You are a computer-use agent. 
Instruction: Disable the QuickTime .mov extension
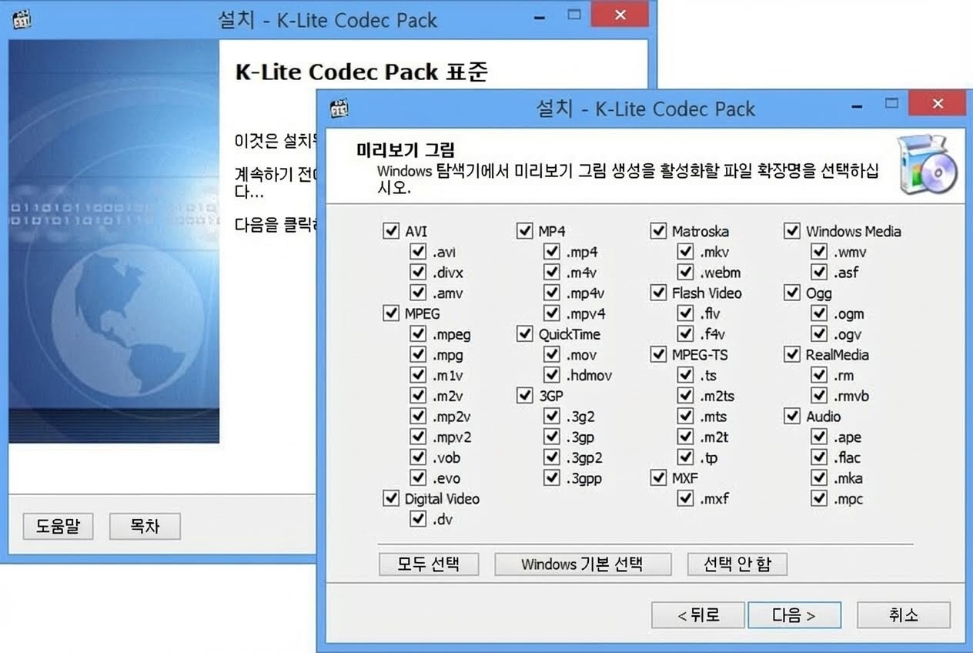pos(552,354)
